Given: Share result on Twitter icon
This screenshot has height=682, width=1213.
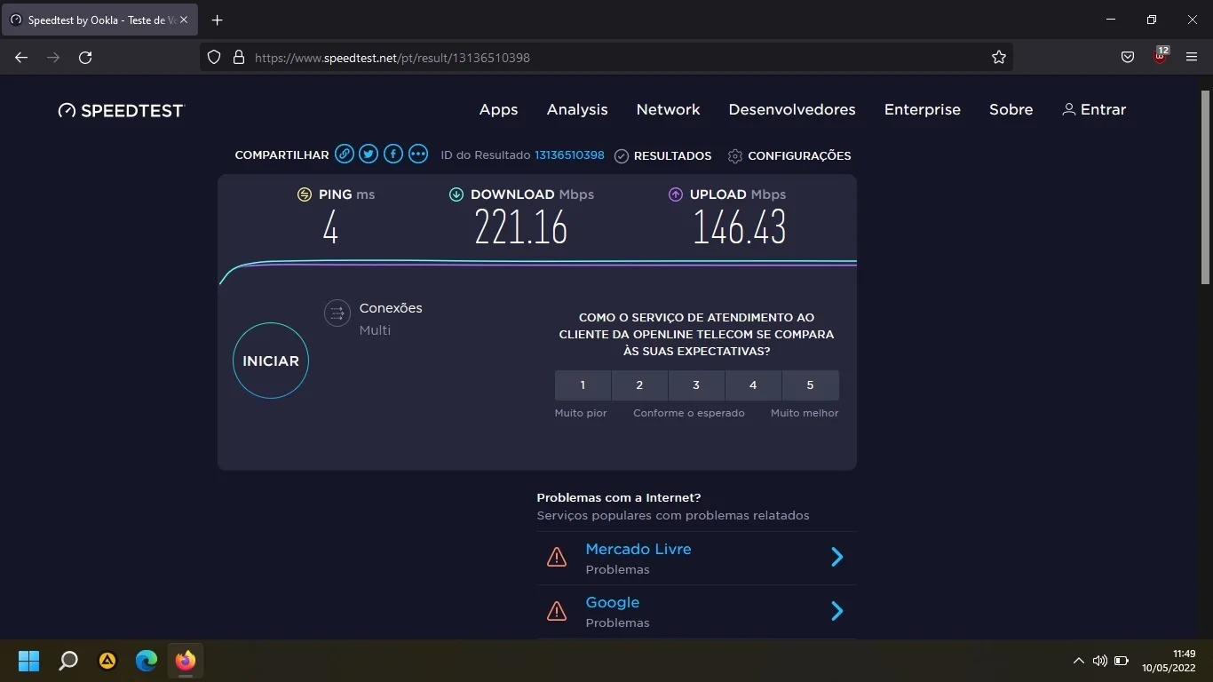Looking at the screenshot, I should [369, 155].
